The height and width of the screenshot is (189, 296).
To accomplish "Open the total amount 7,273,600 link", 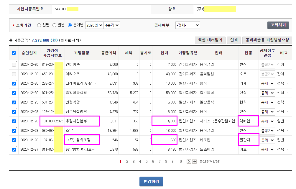I will [x=45, y=40].
